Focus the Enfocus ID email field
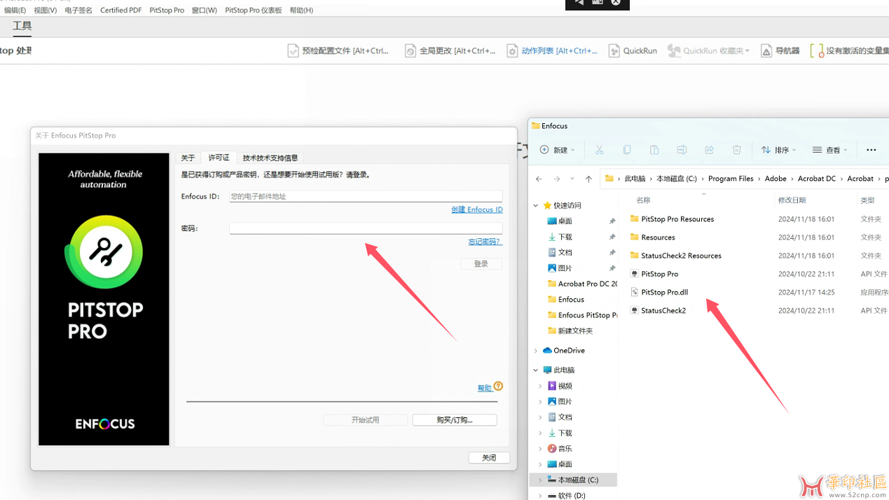 pos(366,196)
